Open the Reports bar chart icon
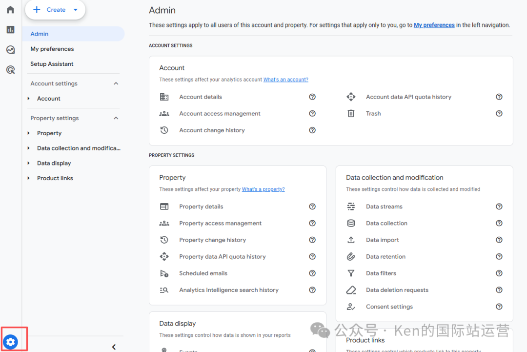 10,30
